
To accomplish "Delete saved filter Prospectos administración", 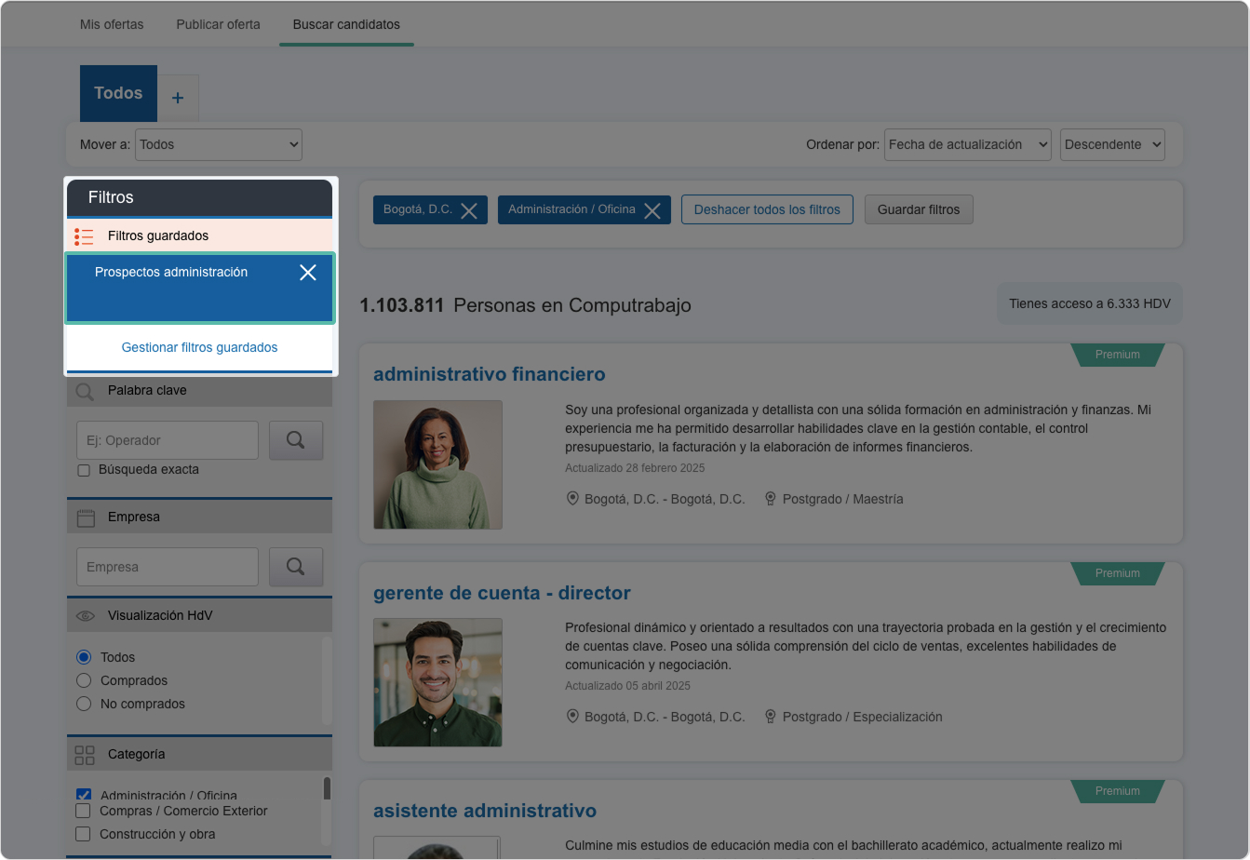I will [x=308, y=273].
